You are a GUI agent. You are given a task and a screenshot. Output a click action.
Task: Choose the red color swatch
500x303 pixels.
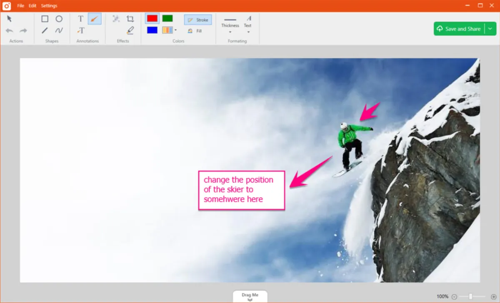(152, 18)
